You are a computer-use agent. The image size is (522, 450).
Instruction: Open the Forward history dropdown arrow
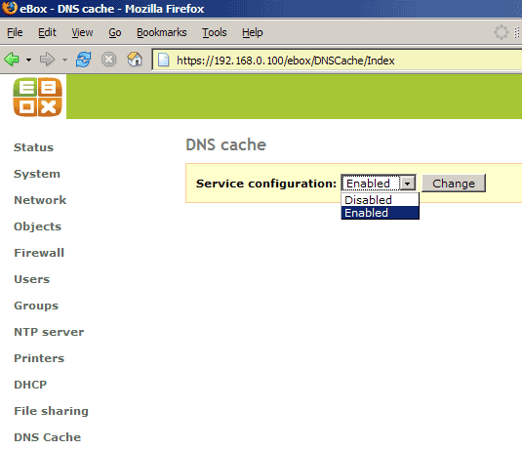pyautogui.click(x=64, y=60)
